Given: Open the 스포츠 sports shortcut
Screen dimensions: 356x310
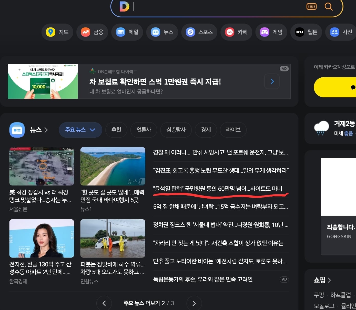Looking at the screenshot, I should click(x=199, y=32).
